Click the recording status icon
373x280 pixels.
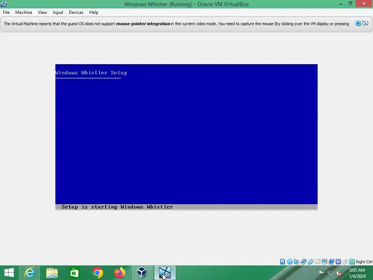[331, 262]
